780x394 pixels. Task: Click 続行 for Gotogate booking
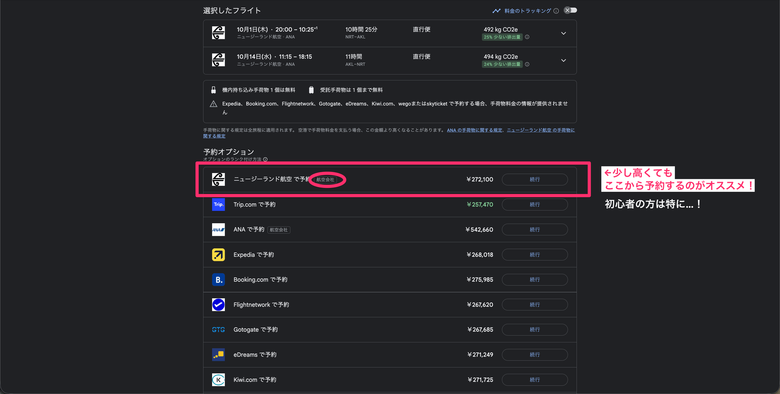535,330
